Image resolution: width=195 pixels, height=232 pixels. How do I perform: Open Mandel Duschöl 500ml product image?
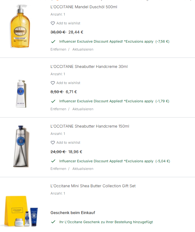pyautogui.click(x=20, y=26)
